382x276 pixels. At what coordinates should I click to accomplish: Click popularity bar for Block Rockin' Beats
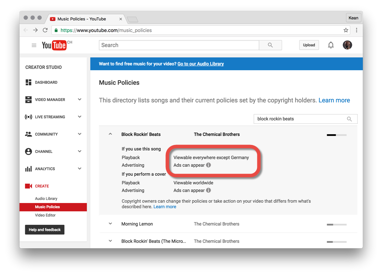pyautogui.click(x=336, y=135)
